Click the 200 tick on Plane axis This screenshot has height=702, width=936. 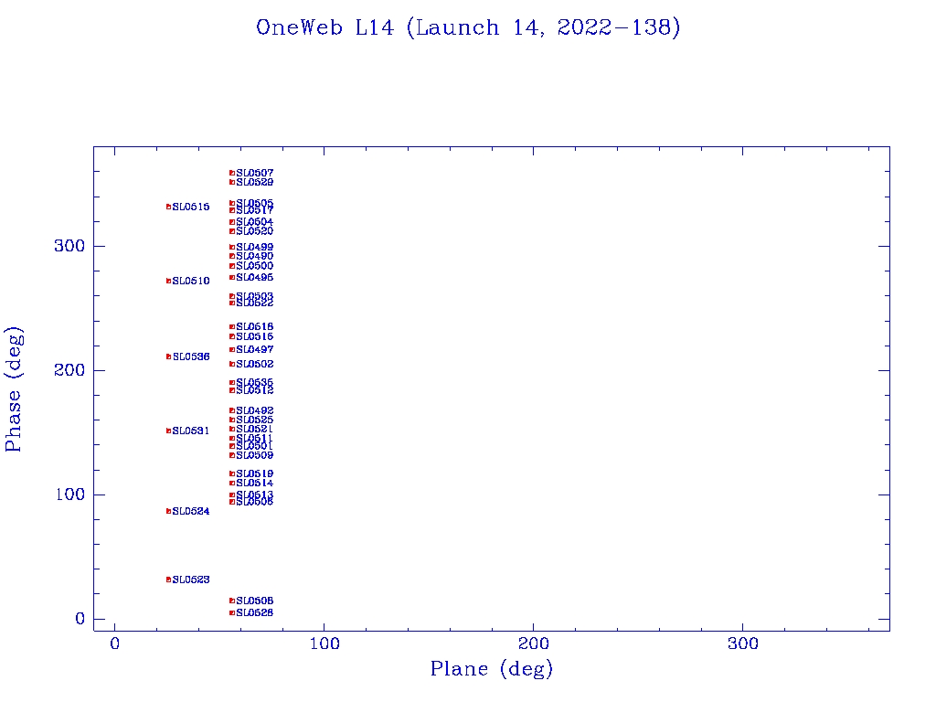(533, 643)
